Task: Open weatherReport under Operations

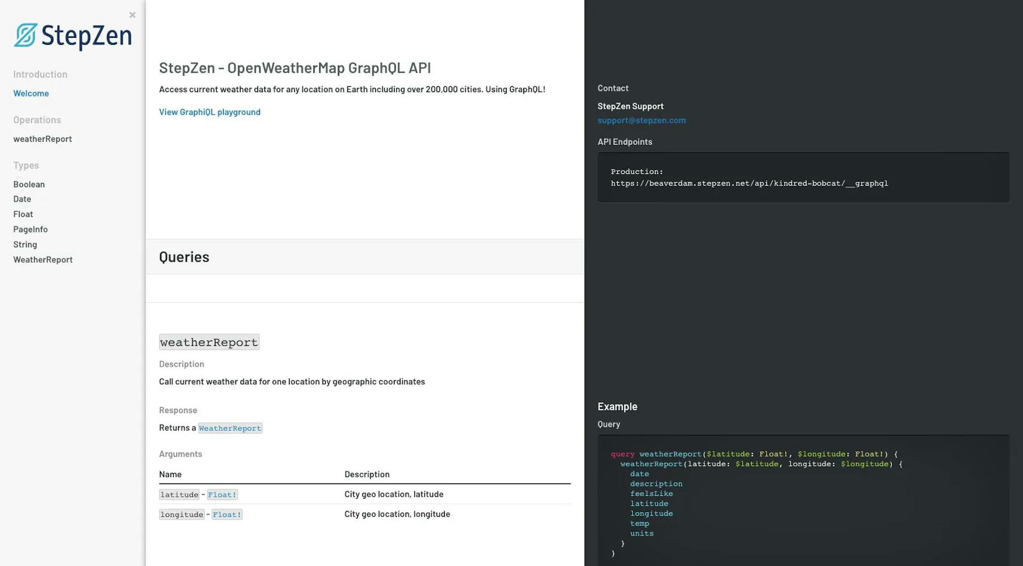Action: coord(42,139)
